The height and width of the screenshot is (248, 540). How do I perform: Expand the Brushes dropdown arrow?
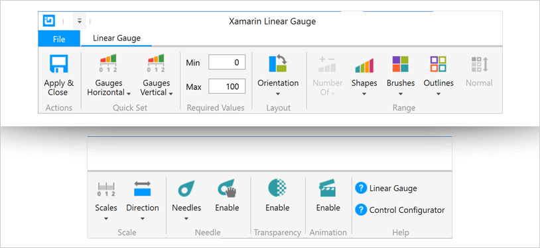click(x=401, y=94)
